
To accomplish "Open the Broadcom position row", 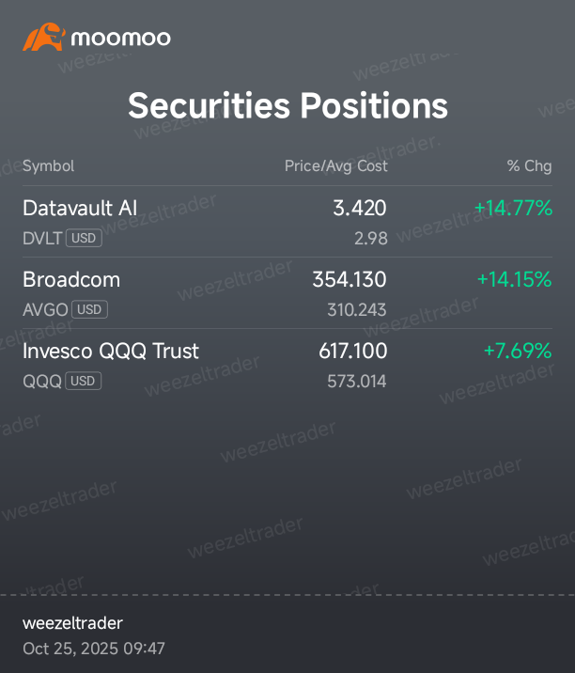I will (287, 293).
